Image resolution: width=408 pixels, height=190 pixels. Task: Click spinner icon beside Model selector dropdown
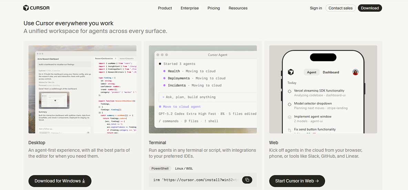289,104
